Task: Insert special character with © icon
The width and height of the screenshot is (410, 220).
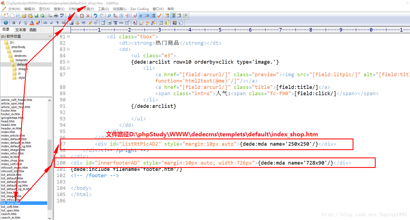Action: (96, 23)
